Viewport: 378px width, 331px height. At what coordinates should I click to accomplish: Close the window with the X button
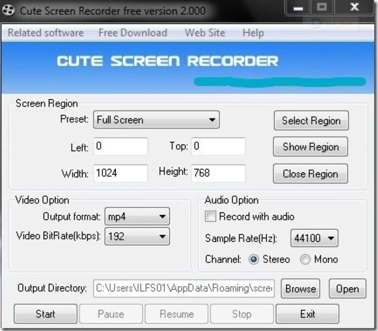[x=355, y=7]
